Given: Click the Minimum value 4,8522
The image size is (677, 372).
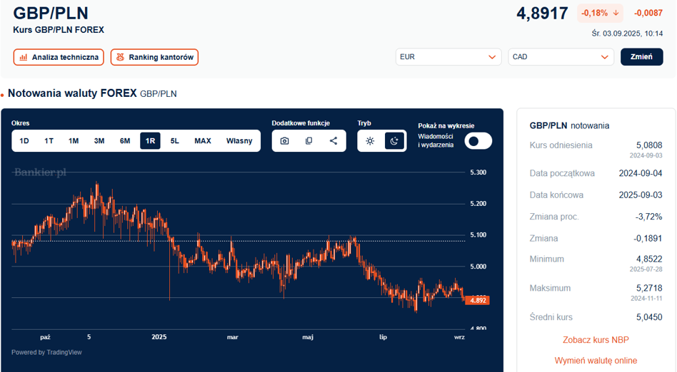Looking at the screenshot, I should 649,259.
